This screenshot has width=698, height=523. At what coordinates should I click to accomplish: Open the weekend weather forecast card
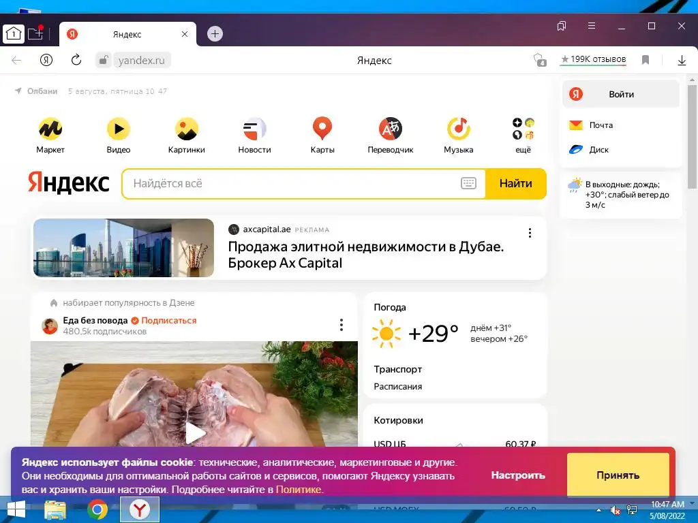621,194
